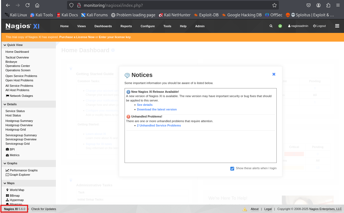Open 2 Unhandled Service Problems link
344x213 pixels.
pyautogui.click(x=159, y=125)
